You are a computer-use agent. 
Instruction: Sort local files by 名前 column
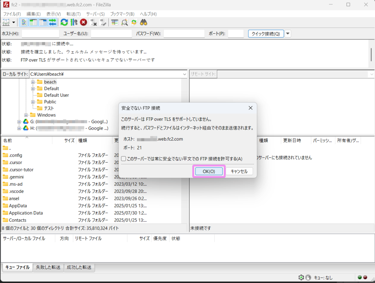click(26, 140)
